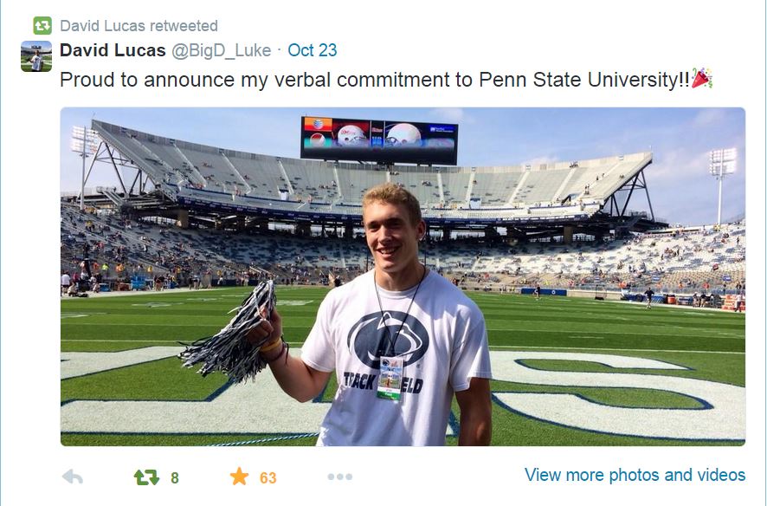
Task: Expand the tweet by clicking its text
Action: (372, 79)
